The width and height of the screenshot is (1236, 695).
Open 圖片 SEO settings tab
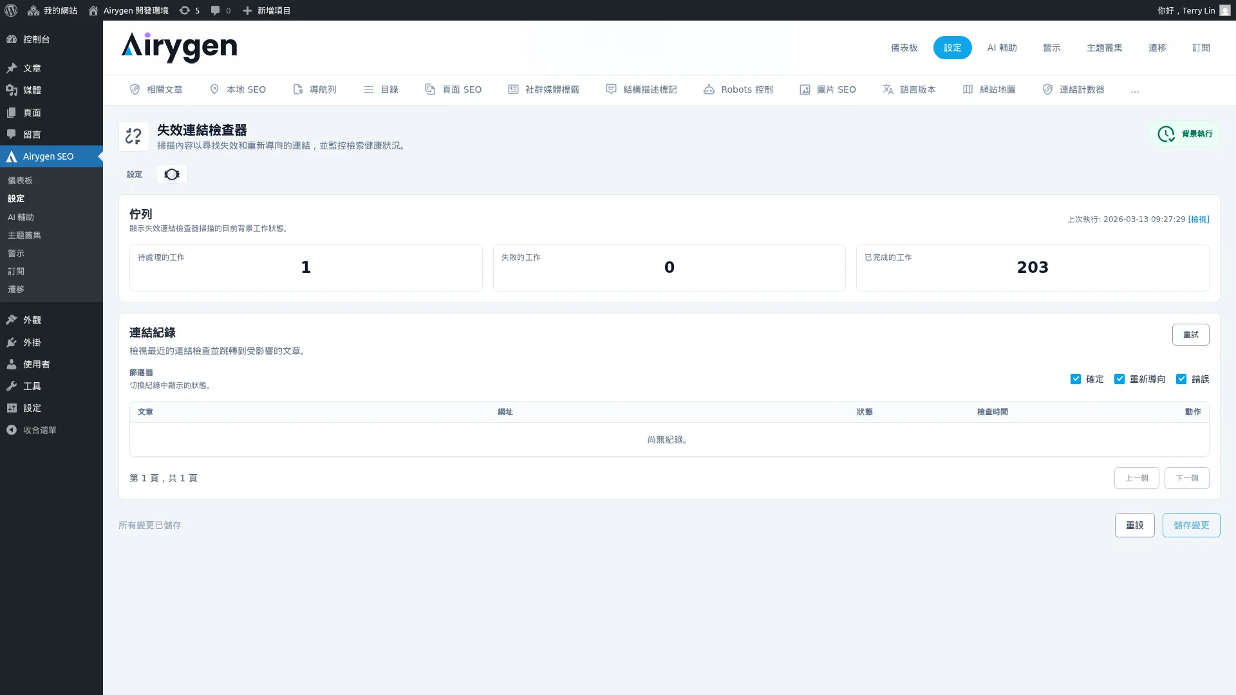[x=828, y=89]
